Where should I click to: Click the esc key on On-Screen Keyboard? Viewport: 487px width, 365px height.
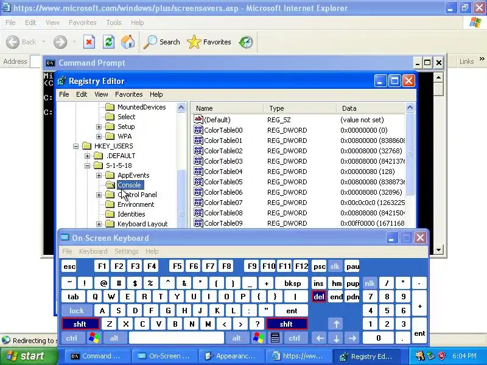pos(69,266)
